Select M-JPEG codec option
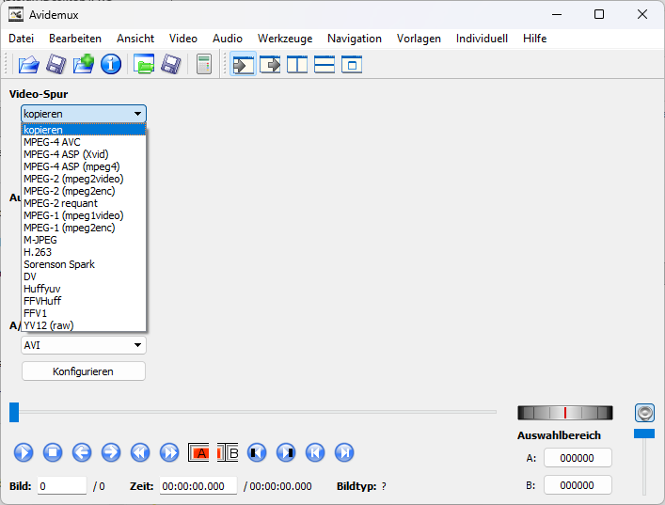 coord(84,240)
